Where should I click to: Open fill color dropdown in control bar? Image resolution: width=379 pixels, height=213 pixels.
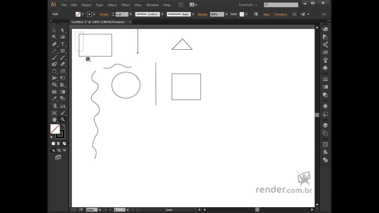(83, 14)
